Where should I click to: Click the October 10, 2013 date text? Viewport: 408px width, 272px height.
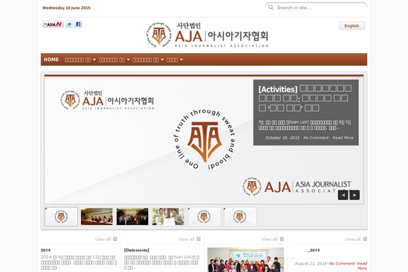[x=282, y=137]
